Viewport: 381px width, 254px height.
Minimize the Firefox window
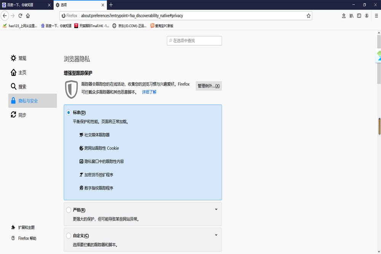(x=354, y=5)
